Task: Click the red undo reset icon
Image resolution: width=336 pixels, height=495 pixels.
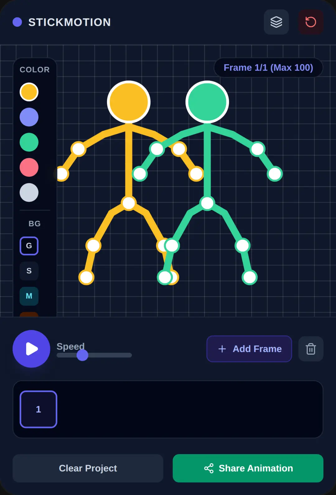Action: 311,22
